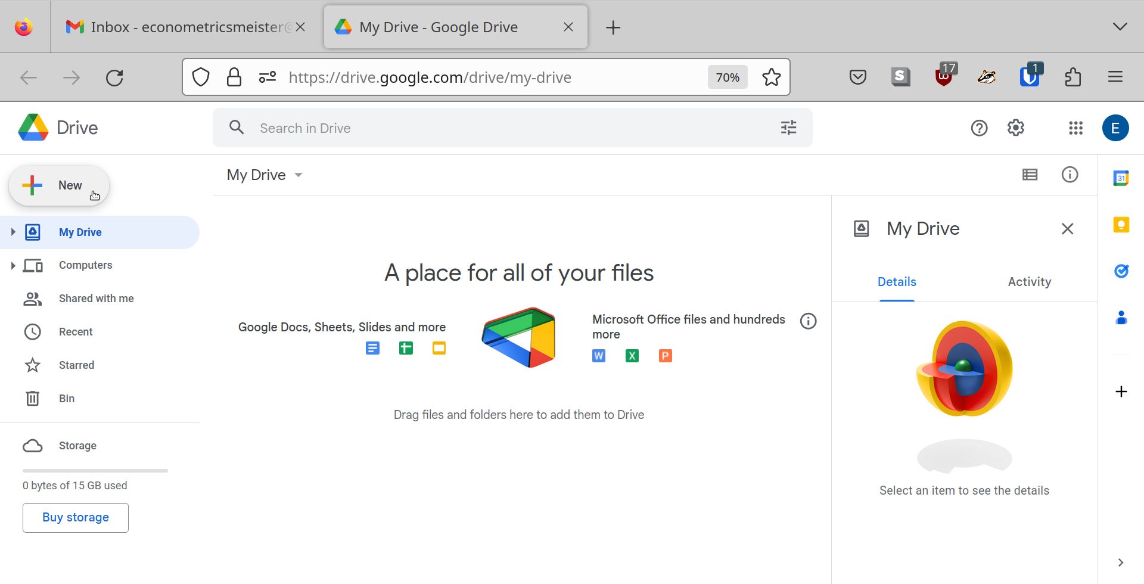Open the Google Drive logo home link
Image resolution: width=1144 pixels, height=584 pixels.
click(x=58, y=128)
